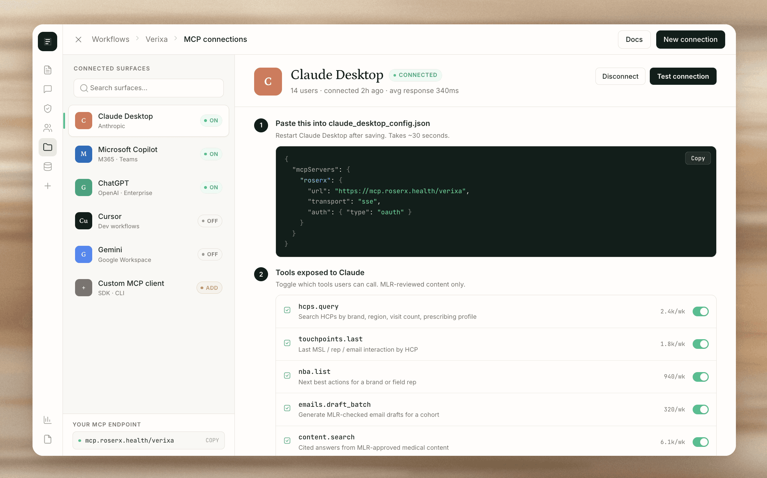Copy the JSON config code block
The image size is (767, 478).
[697, 158]
